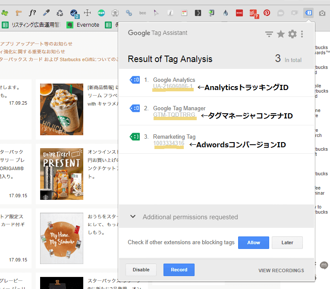
Task: Open the Frappuccino product thumbnail
Action: [62, 109]
